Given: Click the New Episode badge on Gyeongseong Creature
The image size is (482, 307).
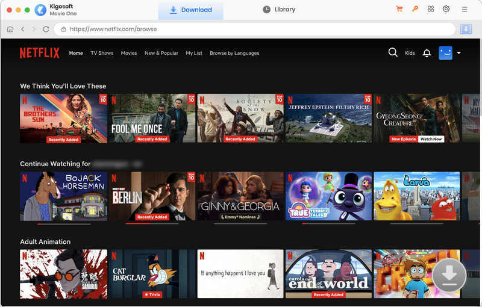Looking at the screenshot, I should pyautogui.click(x=404, y=139).
